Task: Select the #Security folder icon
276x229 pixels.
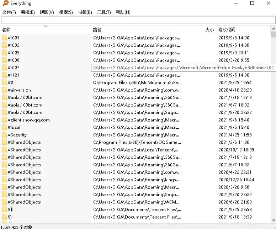Action: point(4,135)
